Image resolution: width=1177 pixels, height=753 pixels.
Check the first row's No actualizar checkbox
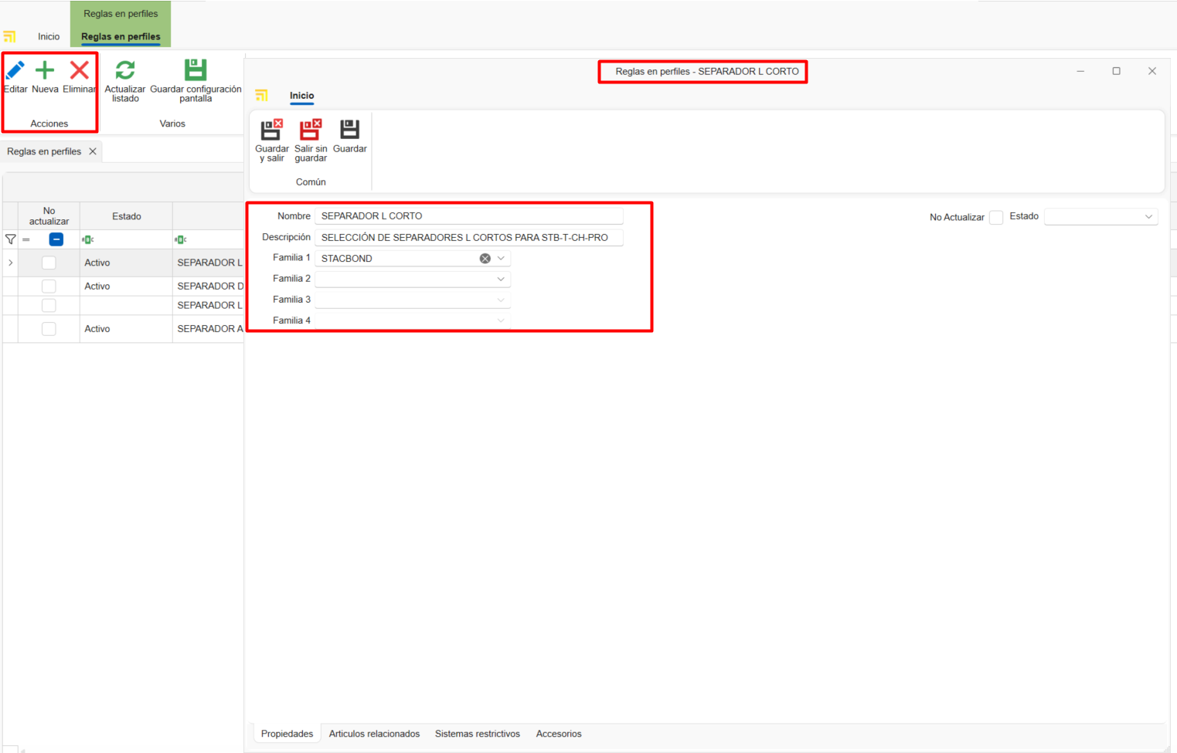tap(49, 263)
